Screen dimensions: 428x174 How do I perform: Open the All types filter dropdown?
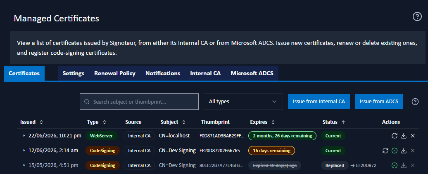click(243, 102)
